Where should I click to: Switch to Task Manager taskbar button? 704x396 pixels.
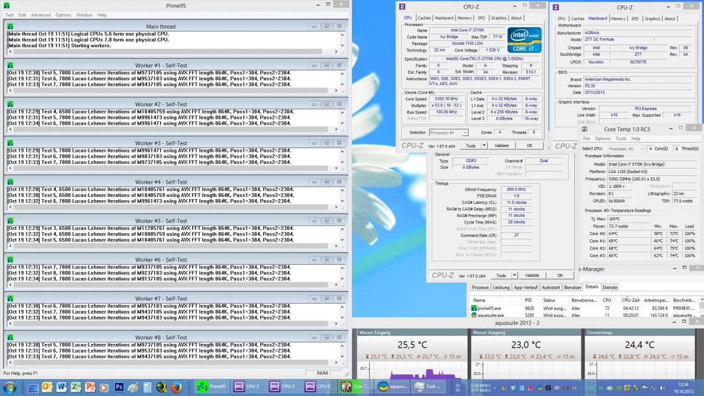coord(428,387)
